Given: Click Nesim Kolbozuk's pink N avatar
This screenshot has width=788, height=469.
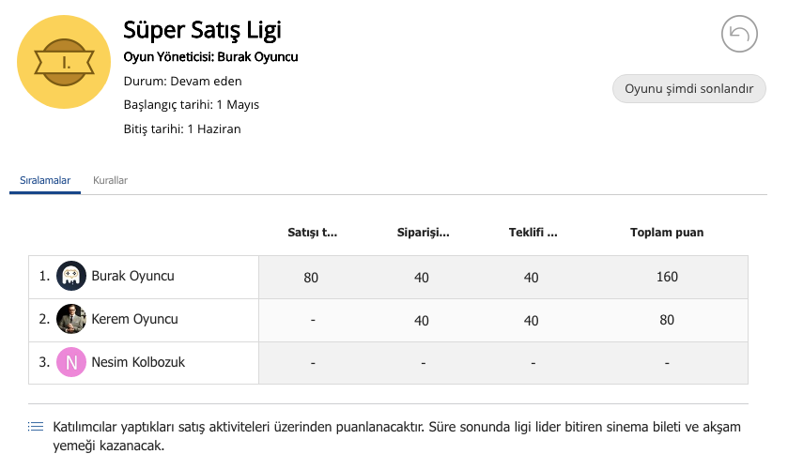Looking at the screenshot, I should 70,362.
